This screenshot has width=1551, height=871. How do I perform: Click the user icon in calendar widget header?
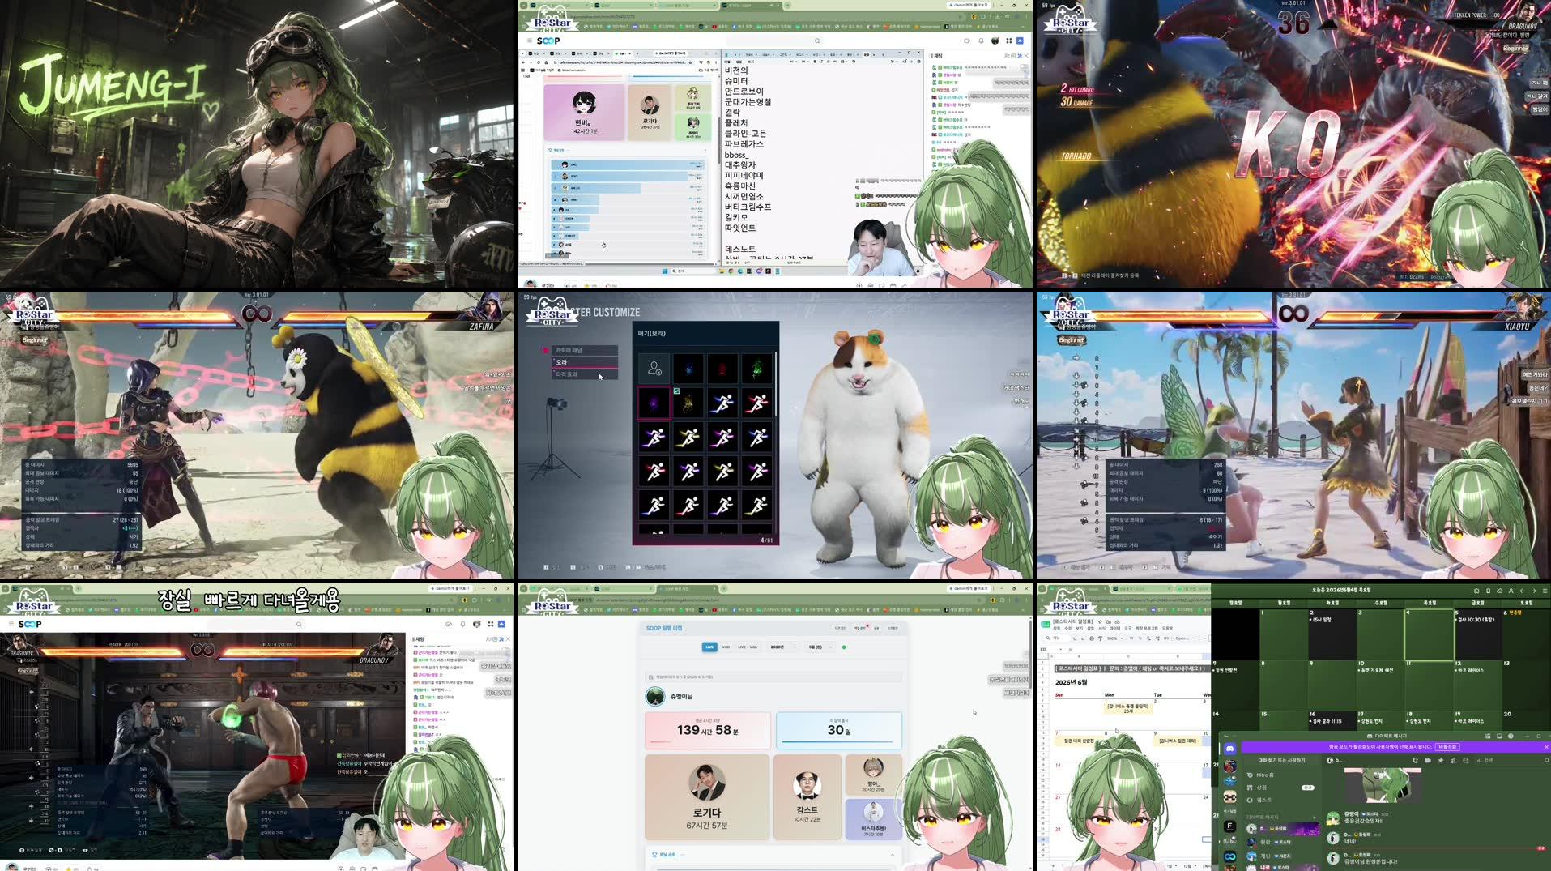click(1511, 591)
